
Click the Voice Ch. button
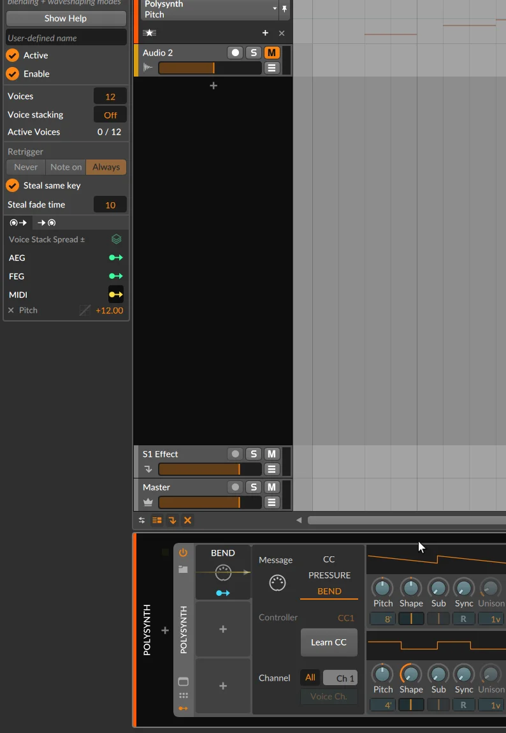[329, 697]
